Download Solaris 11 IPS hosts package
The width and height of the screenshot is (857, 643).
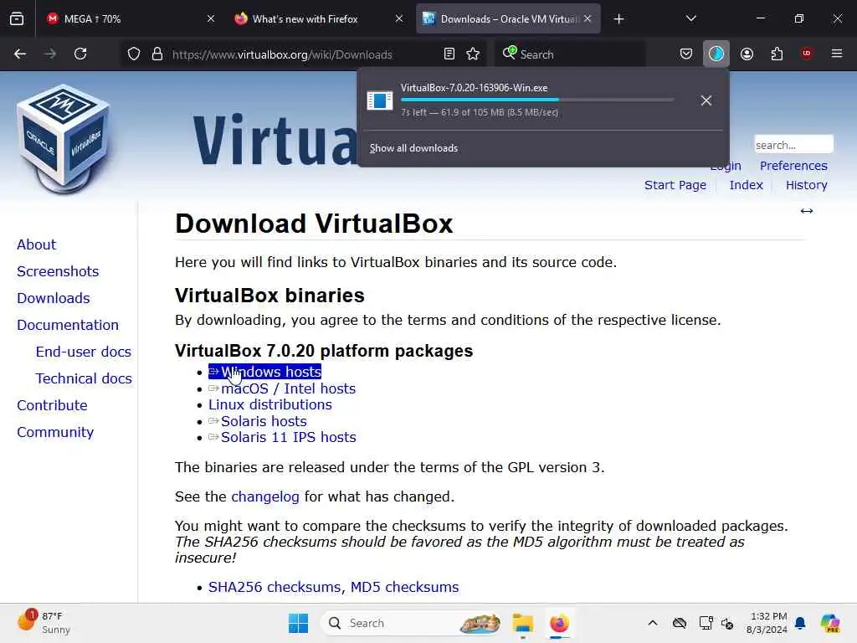[x=282, y=437]
